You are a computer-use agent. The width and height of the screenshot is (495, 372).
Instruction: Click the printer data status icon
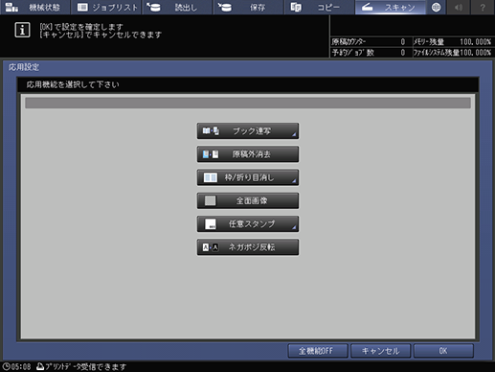click(x=40, y=366)
